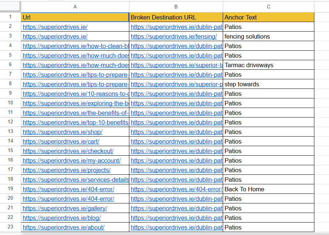
Task: Open the superiordrives.ie/about/ link
Action: click(x=63, y=227)
